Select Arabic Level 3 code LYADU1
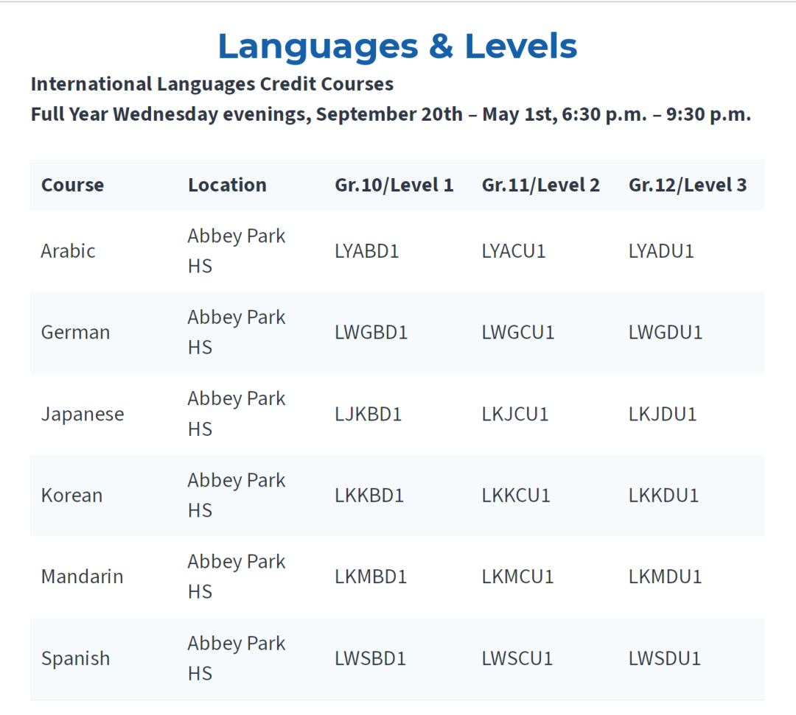The image size is (796, 715). pos(661,251)
